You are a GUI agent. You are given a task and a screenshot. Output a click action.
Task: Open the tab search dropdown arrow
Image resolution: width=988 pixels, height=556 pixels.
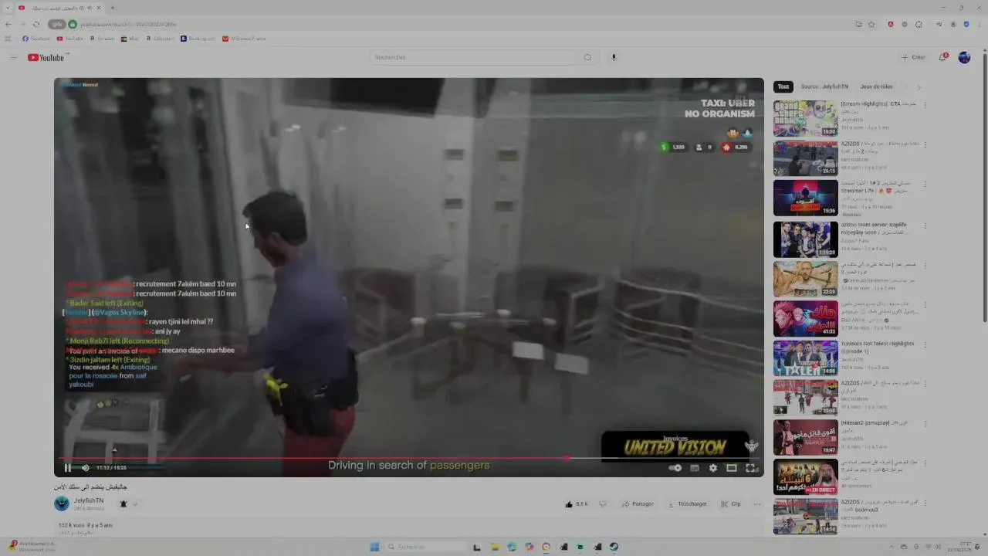[7, 8]
